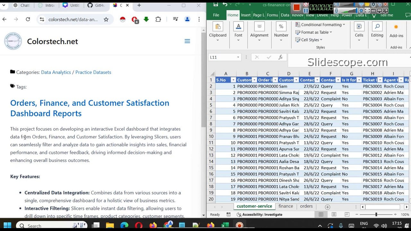The width and height of the screenshot is (411, 231).
Task: Select the customer-service sheet tab
Action: tap(254, 206)
